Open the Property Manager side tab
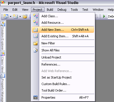114x102 pixels. click(x=3, y=88)
